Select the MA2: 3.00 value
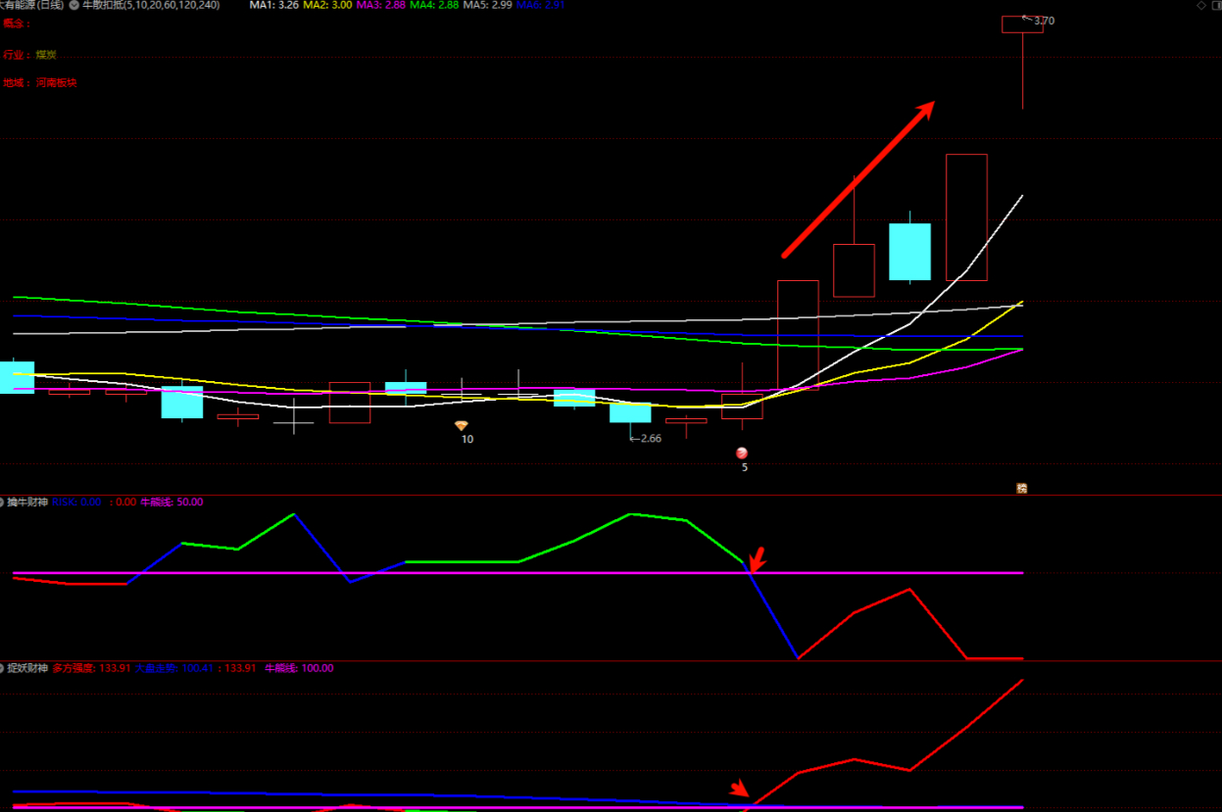Screen dimensions: 1222x812 [327, 5]
